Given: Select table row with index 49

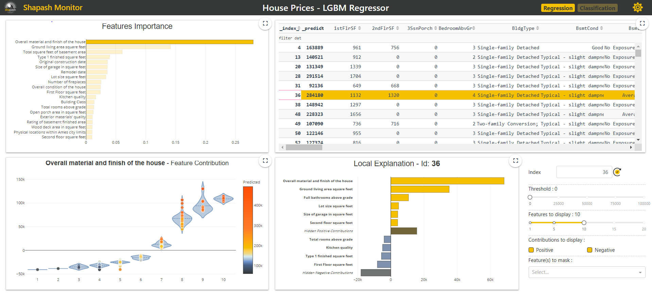Looking at the screenshot, I should (298, 124).
